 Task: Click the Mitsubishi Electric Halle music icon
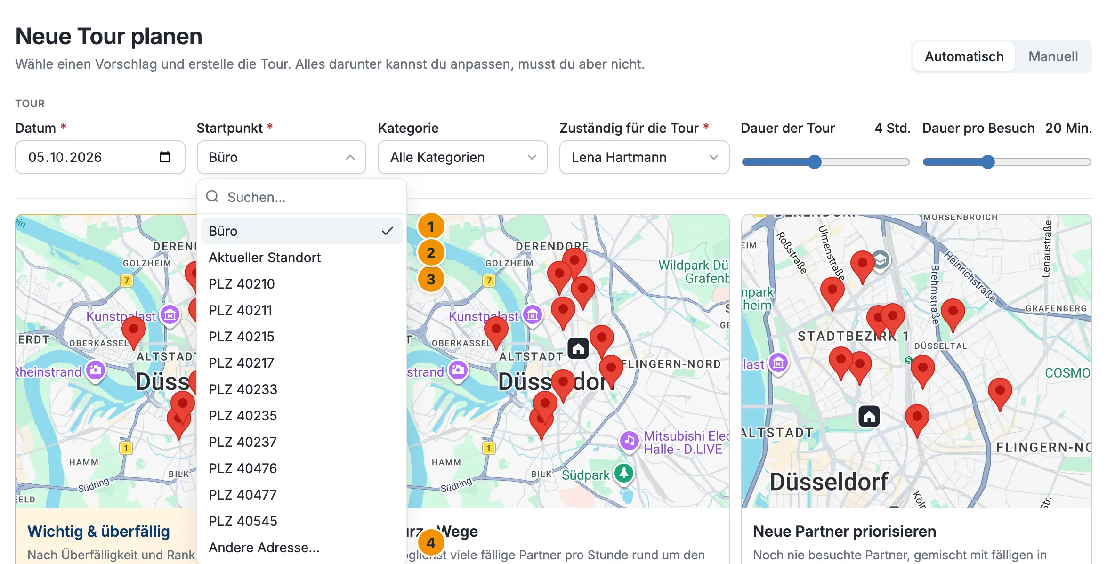tap(630, 441)
